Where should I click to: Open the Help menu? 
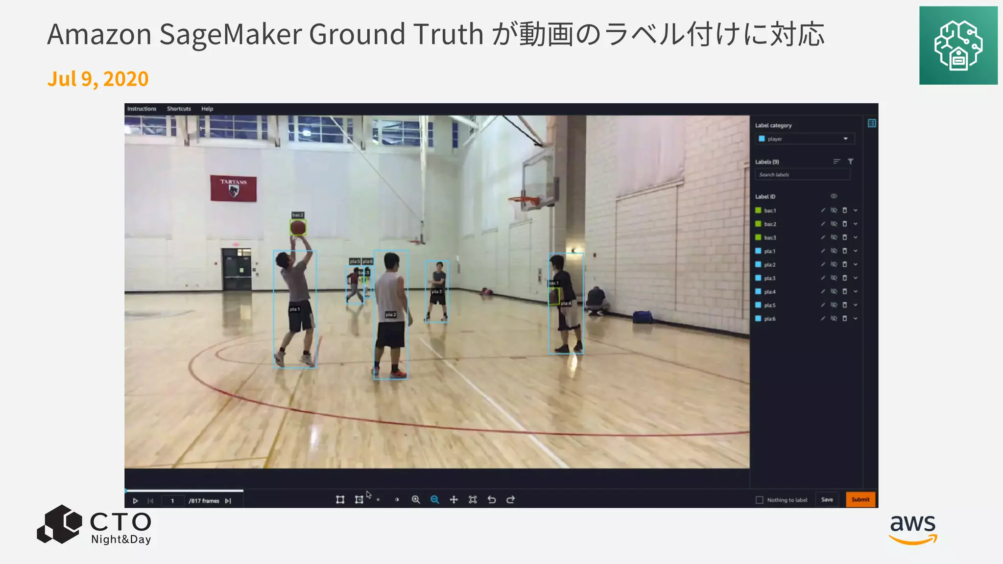[x=207, y=109]
